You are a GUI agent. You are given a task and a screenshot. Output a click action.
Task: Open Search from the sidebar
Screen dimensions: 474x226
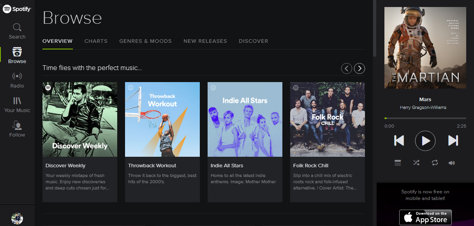[x=17, y=31]
